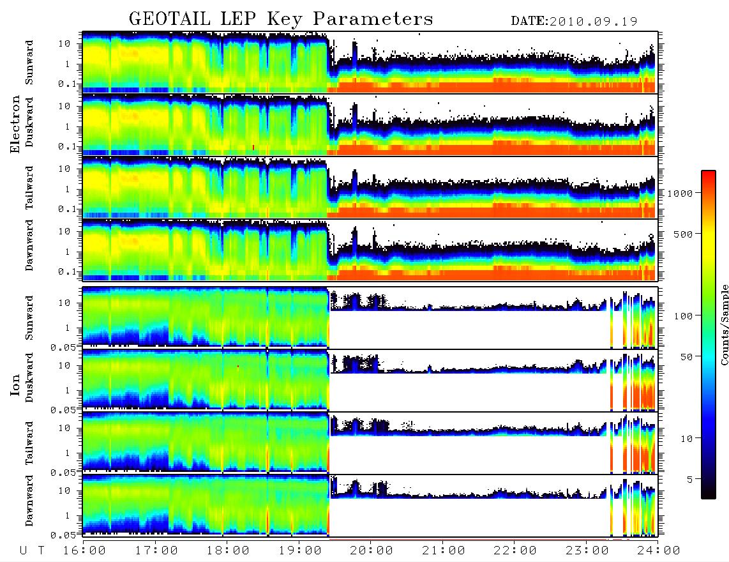The width and height of the screenshot is (729, 562).
Task: Click the 24:00 time tick label
Action: click(659, 551)
